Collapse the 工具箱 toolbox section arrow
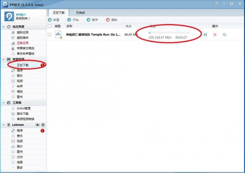This screenshot has height=173, width=245. pos(3,103)
